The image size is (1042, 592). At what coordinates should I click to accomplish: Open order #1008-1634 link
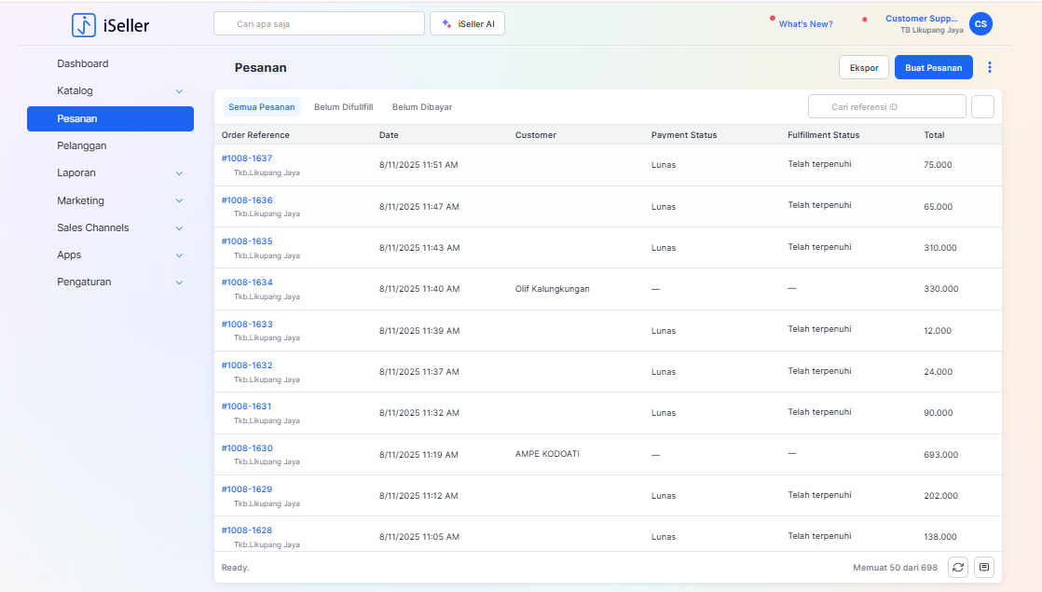[247, 282]
